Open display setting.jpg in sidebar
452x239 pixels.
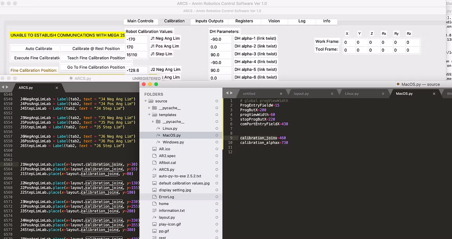coord(175,190)
